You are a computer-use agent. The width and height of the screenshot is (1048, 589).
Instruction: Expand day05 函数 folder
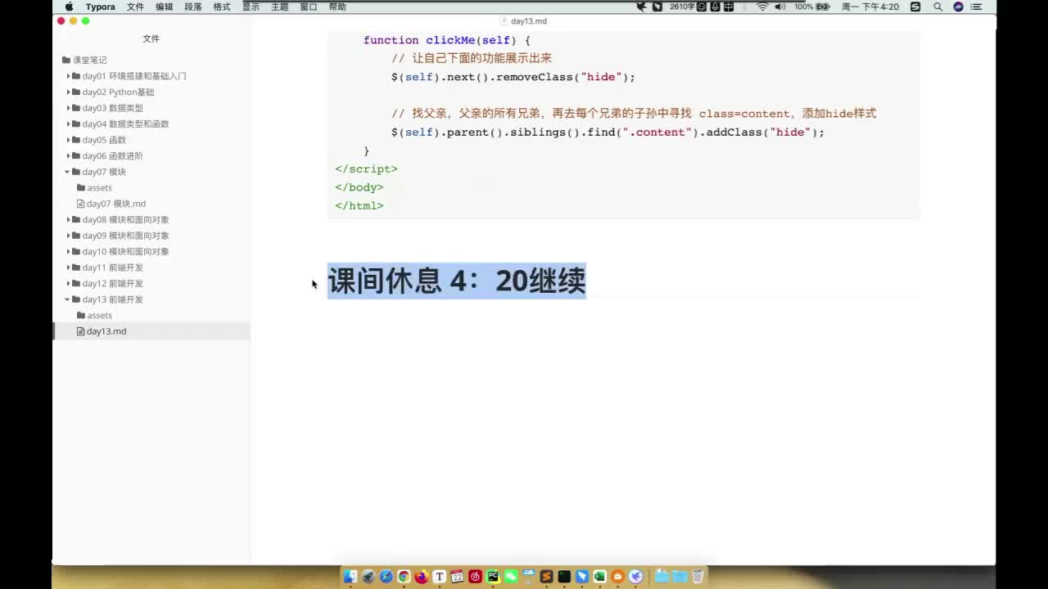coord(69,140)
